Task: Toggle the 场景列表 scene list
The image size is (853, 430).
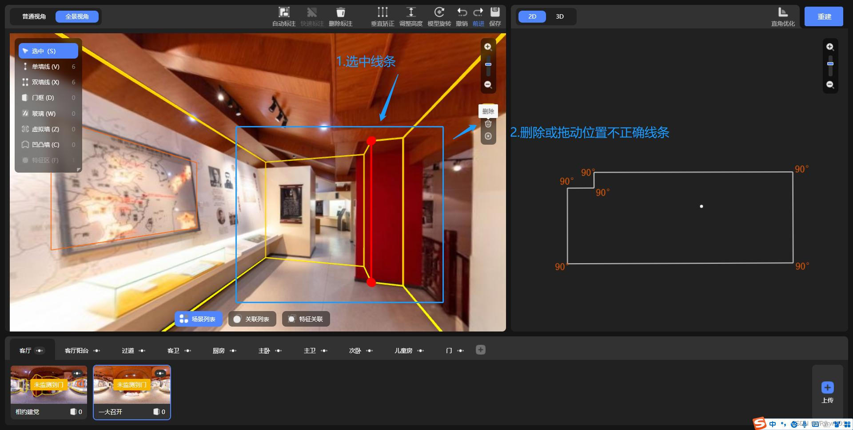Action: coord(199,319)
